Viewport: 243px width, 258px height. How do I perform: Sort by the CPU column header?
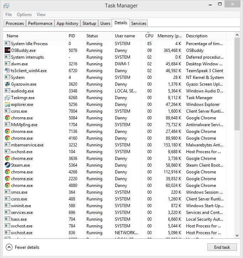point(148,36)
